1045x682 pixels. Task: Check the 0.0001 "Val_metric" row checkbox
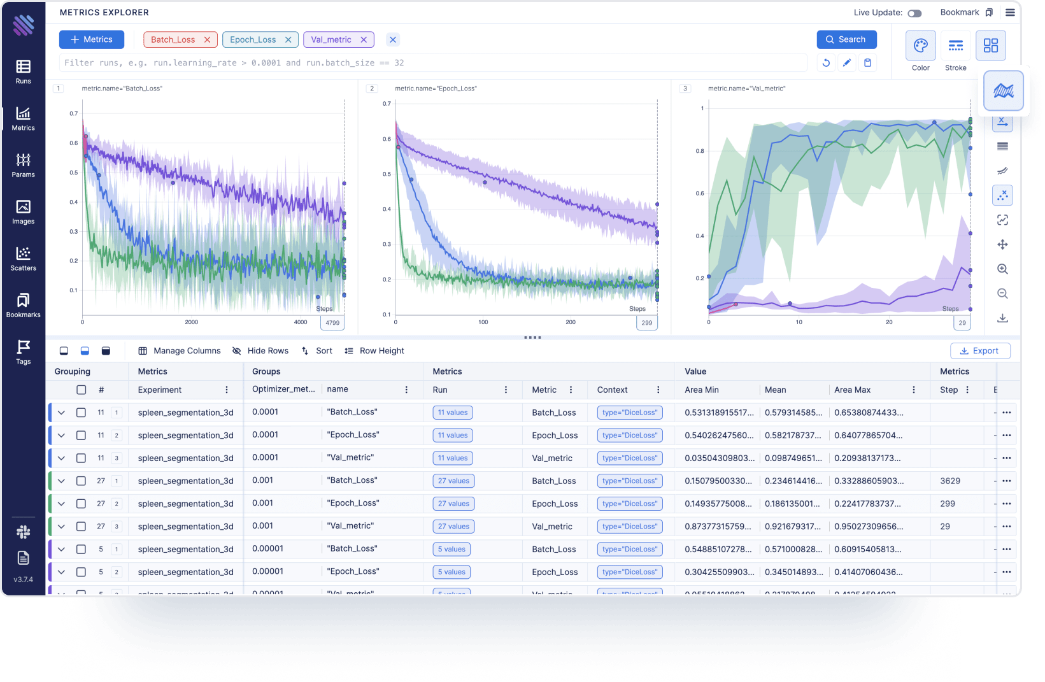(x=81, y=458)
